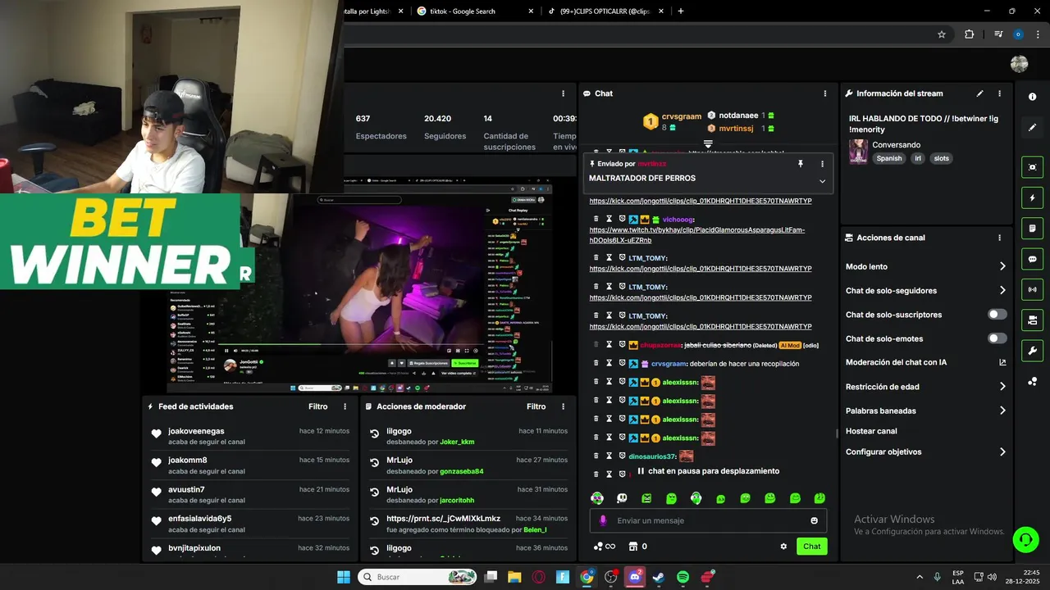Open more options in Acciones de canal
This screenshot has width=1050, height=590.
999,238
